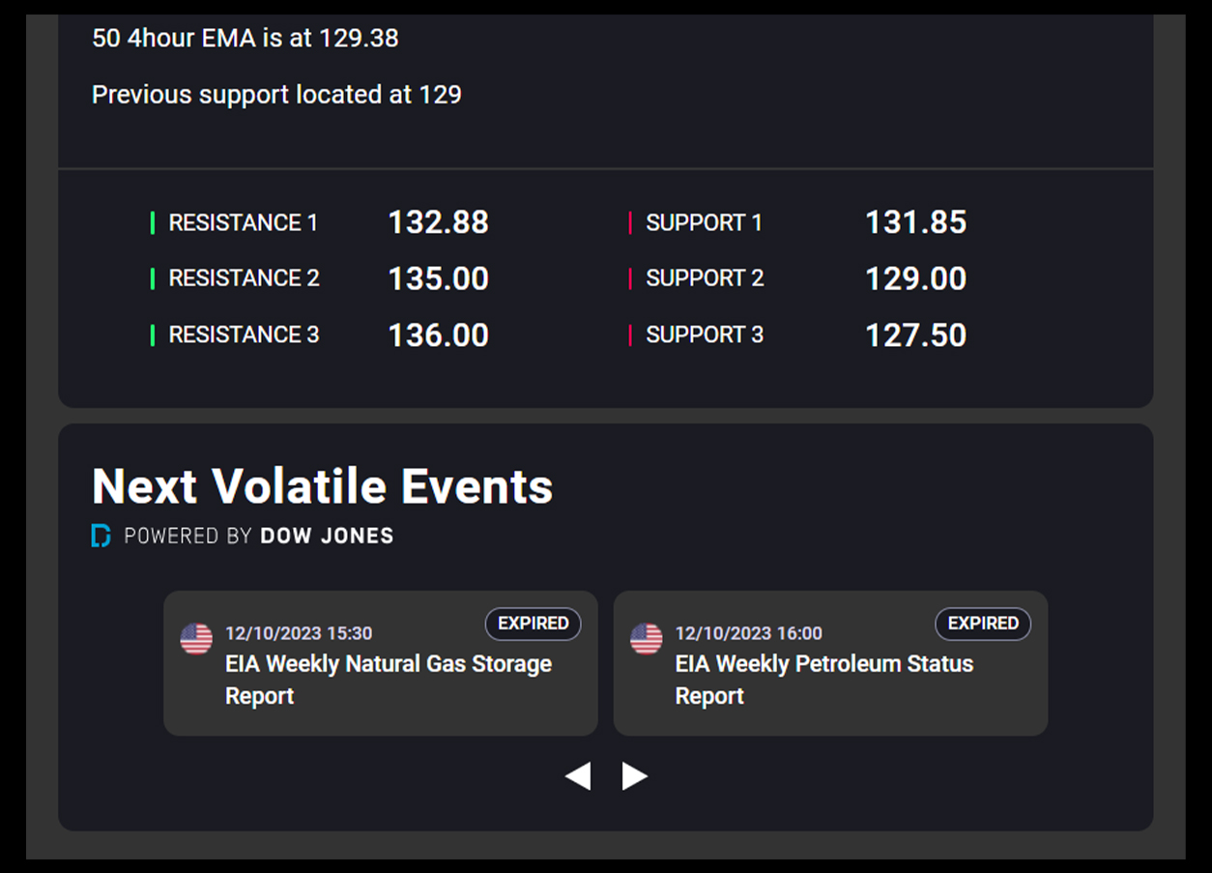
Task: Click the Previous support located at 129 text
Action: [276, 95]
